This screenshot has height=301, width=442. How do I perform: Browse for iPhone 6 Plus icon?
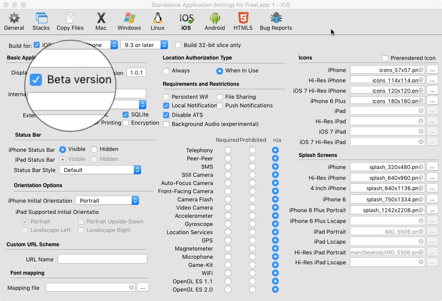[433, 101]
